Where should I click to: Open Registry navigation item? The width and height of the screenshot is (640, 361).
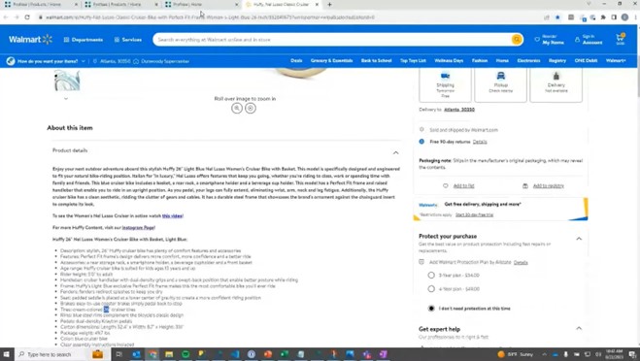coord(557,60)
